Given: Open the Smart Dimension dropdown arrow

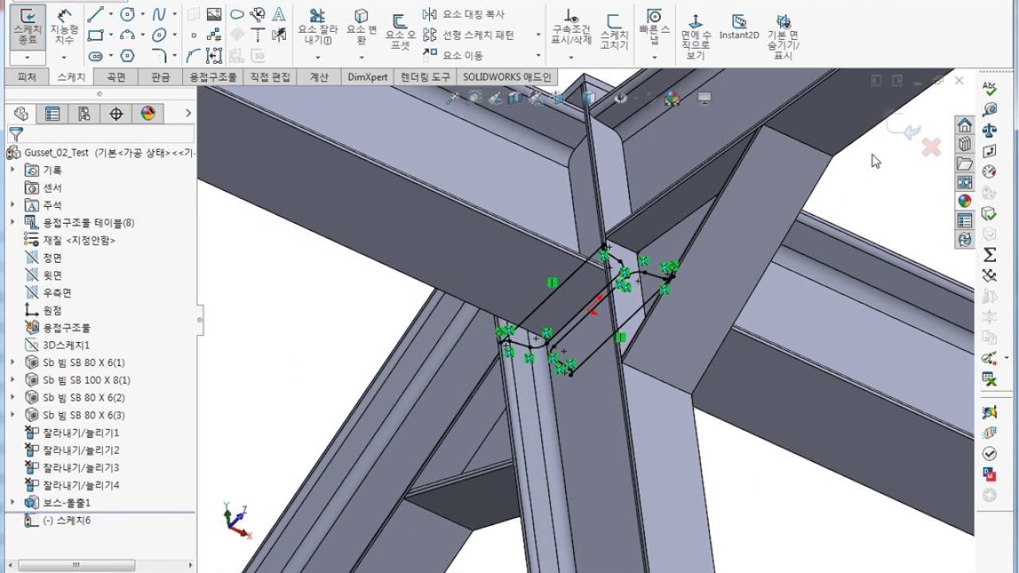Looking at the screenshot, I should pos(64,57).
